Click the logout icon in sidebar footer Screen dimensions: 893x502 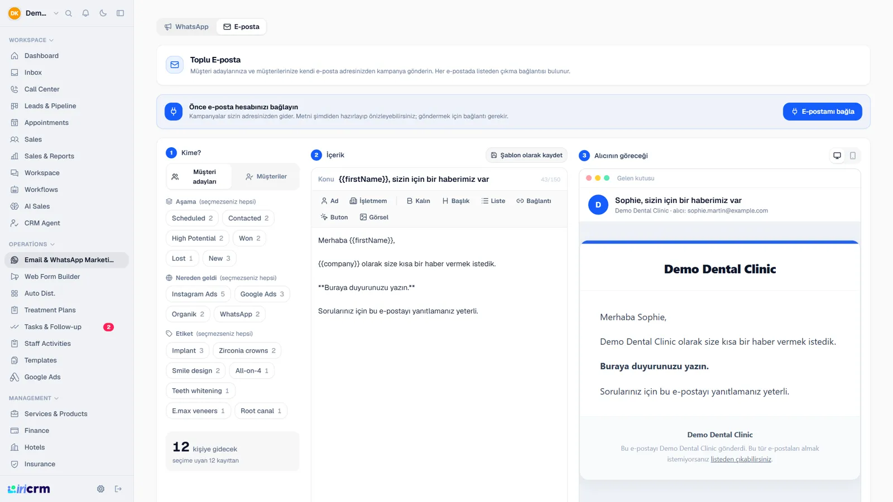[x=118, y=489]
